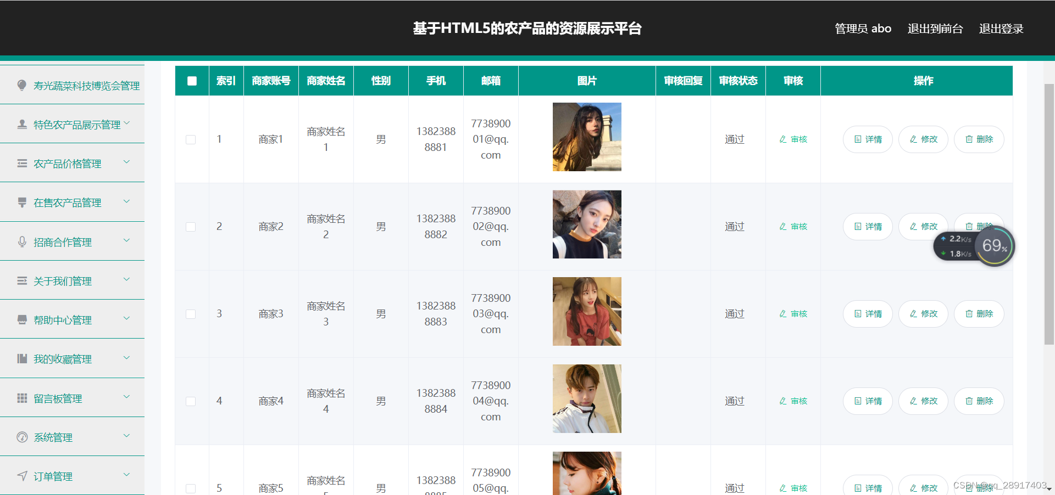The height and width of the screenshot is (495, 1055).
Task: Click 修改 edit button for 商家3
Action: 923,314
